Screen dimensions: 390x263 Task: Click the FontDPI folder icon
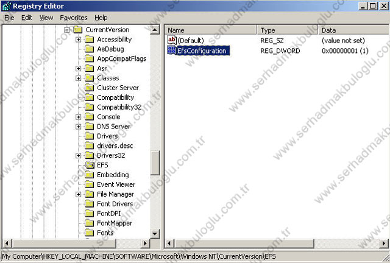pos(90,214)
